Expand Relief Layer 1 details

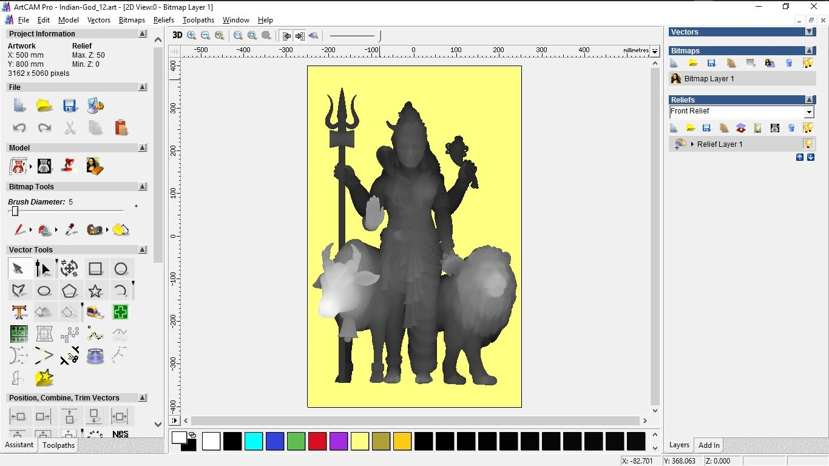tap(693, 144)
